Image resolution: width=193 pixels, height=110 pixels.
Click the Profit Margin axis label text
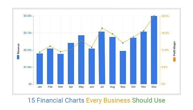pos(174,49)
